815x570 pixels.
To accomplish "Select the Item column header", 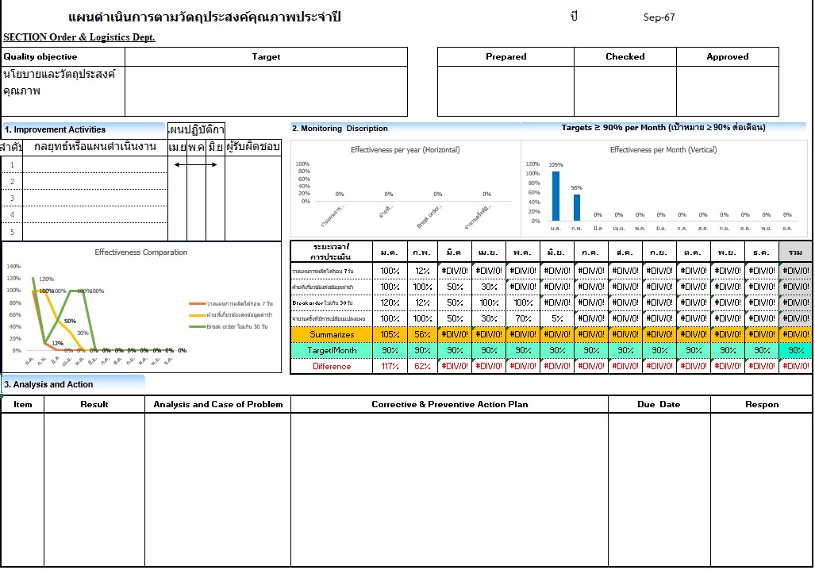I will 22,404.
